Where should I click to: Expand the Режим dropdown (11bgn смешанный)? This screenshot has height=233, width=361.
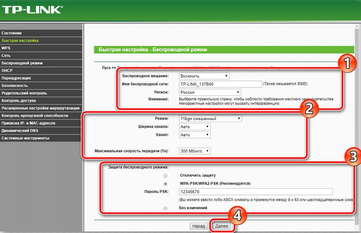[210, 119]
